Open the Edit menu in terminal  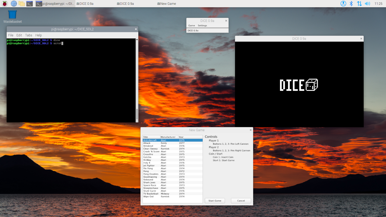point(19,35)
